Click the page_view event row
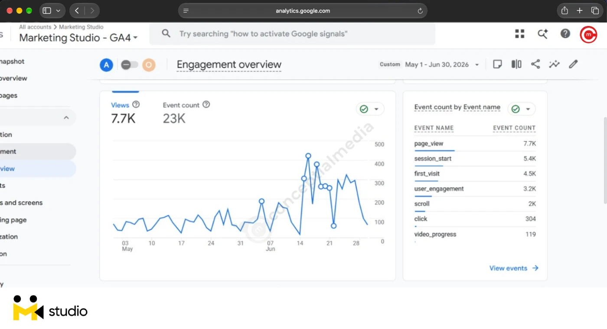 (x=475, y=144)
